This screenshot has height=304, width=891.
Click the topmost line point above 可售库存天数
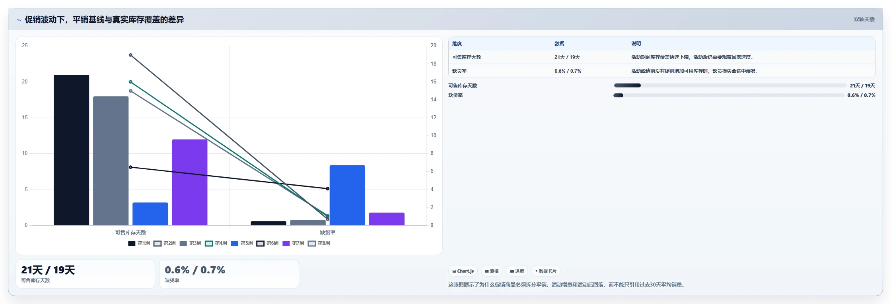coord(130,55)
